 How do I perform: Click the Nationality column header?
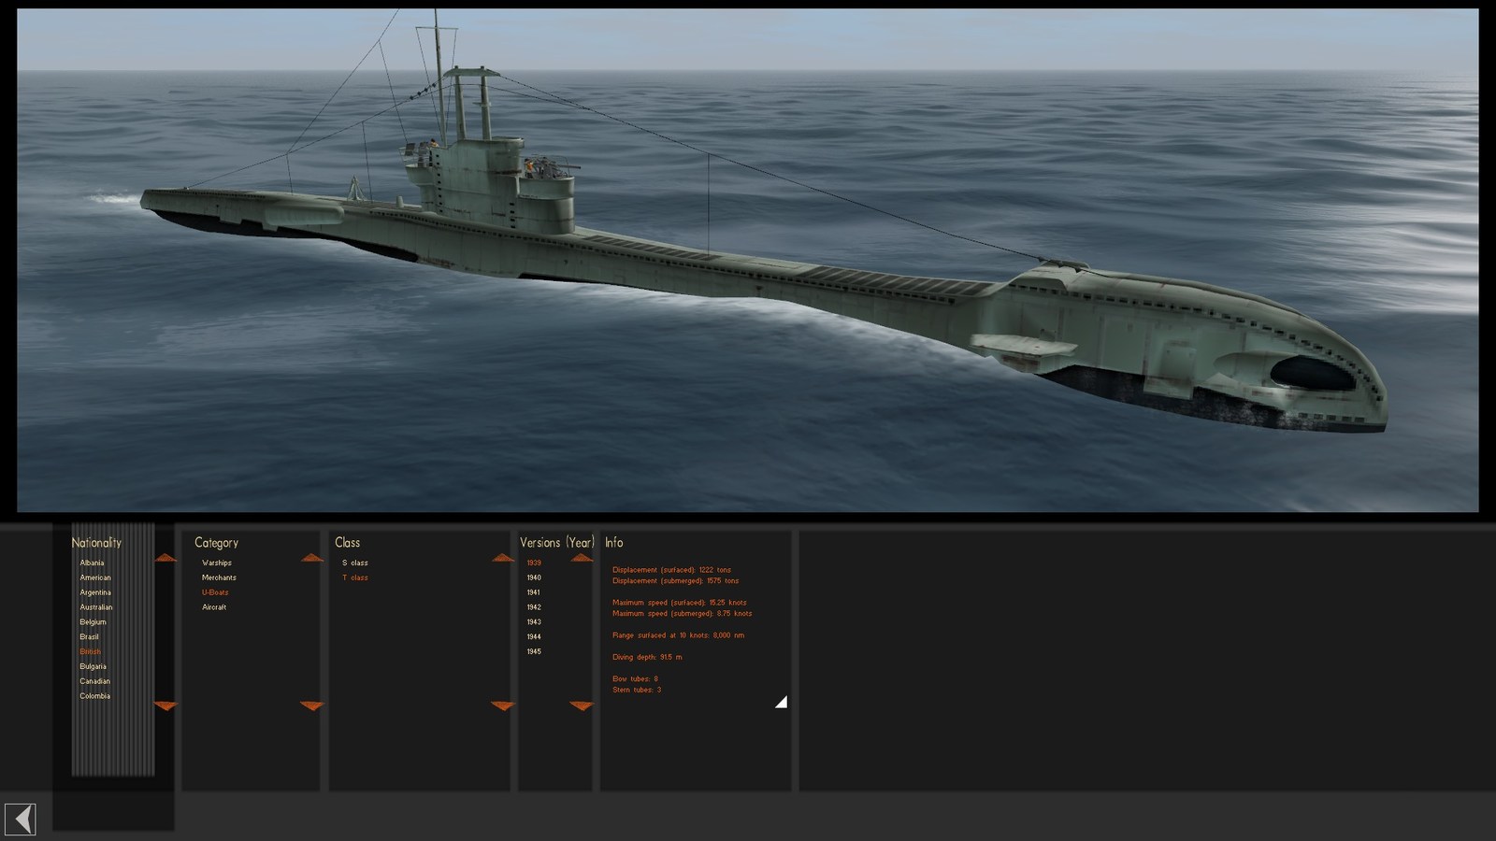coord(96,542)
